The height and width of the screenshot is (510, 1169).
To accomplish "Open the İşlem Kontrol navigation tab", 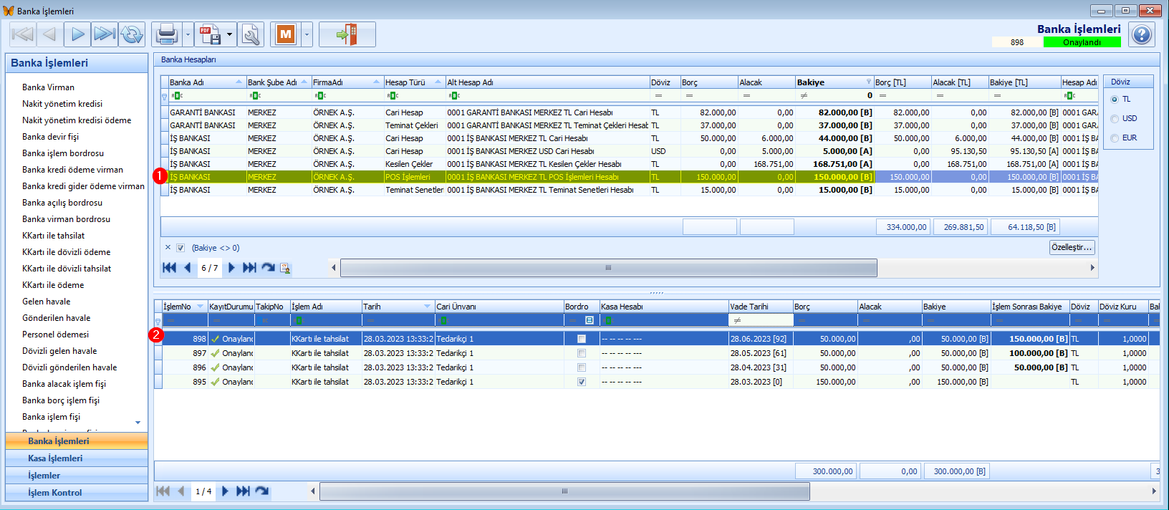I will click(x=55, y=493).
